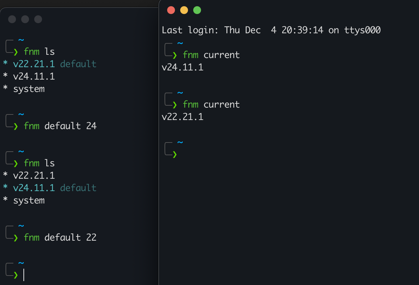
Task: Click the first 'fnm current' command
Action: 211,55
